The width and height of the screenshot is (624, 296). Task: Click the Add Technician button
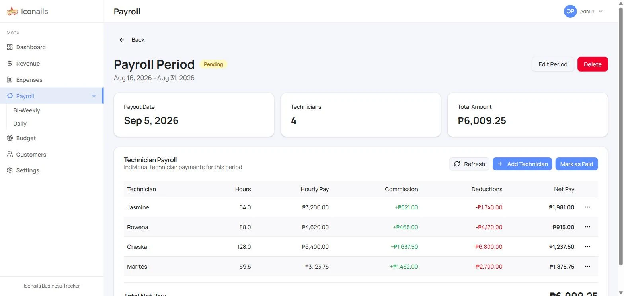(x=522, y=164)
